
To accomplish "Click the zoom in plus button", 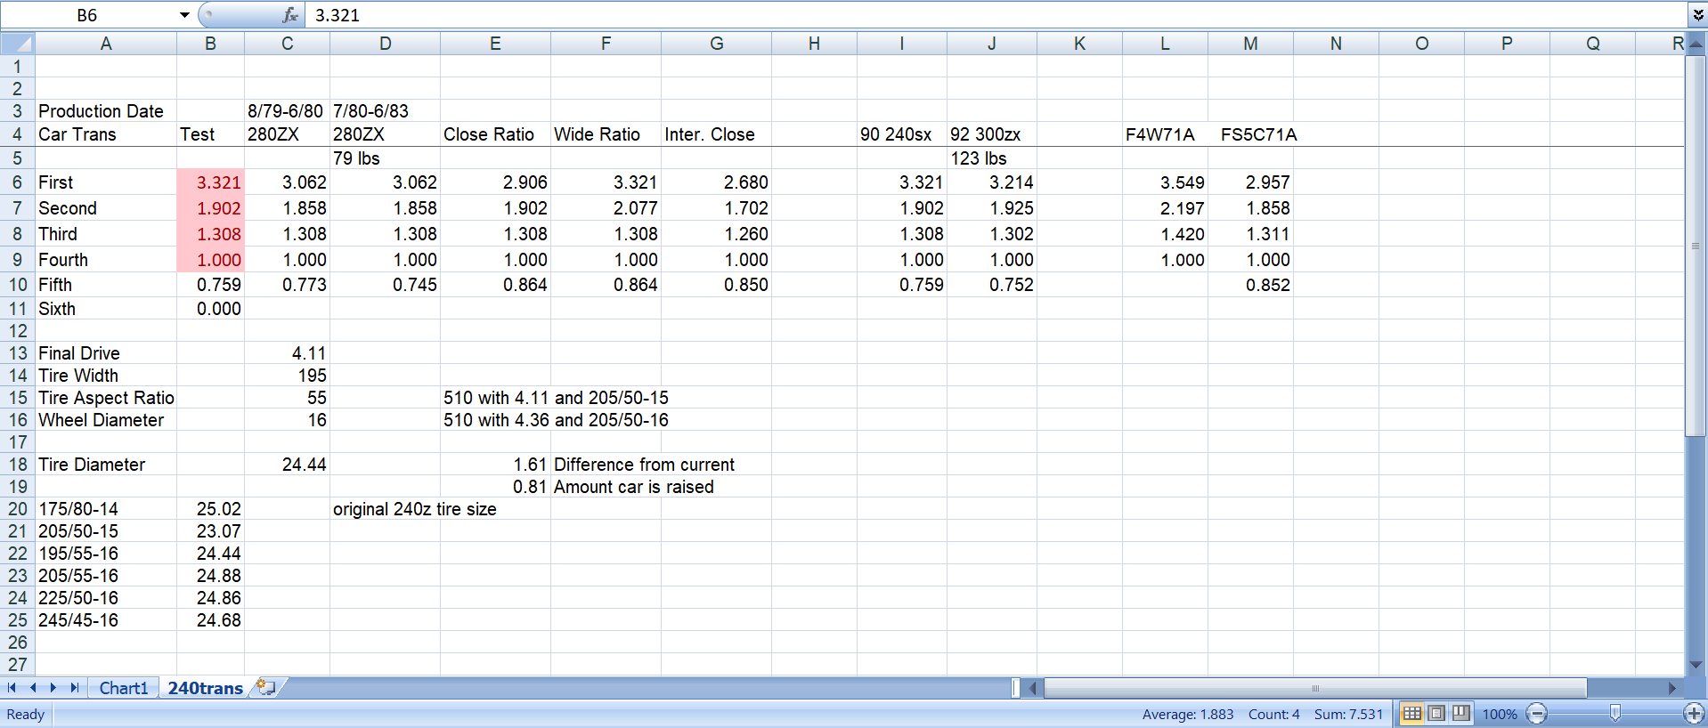I will 1694,714.
